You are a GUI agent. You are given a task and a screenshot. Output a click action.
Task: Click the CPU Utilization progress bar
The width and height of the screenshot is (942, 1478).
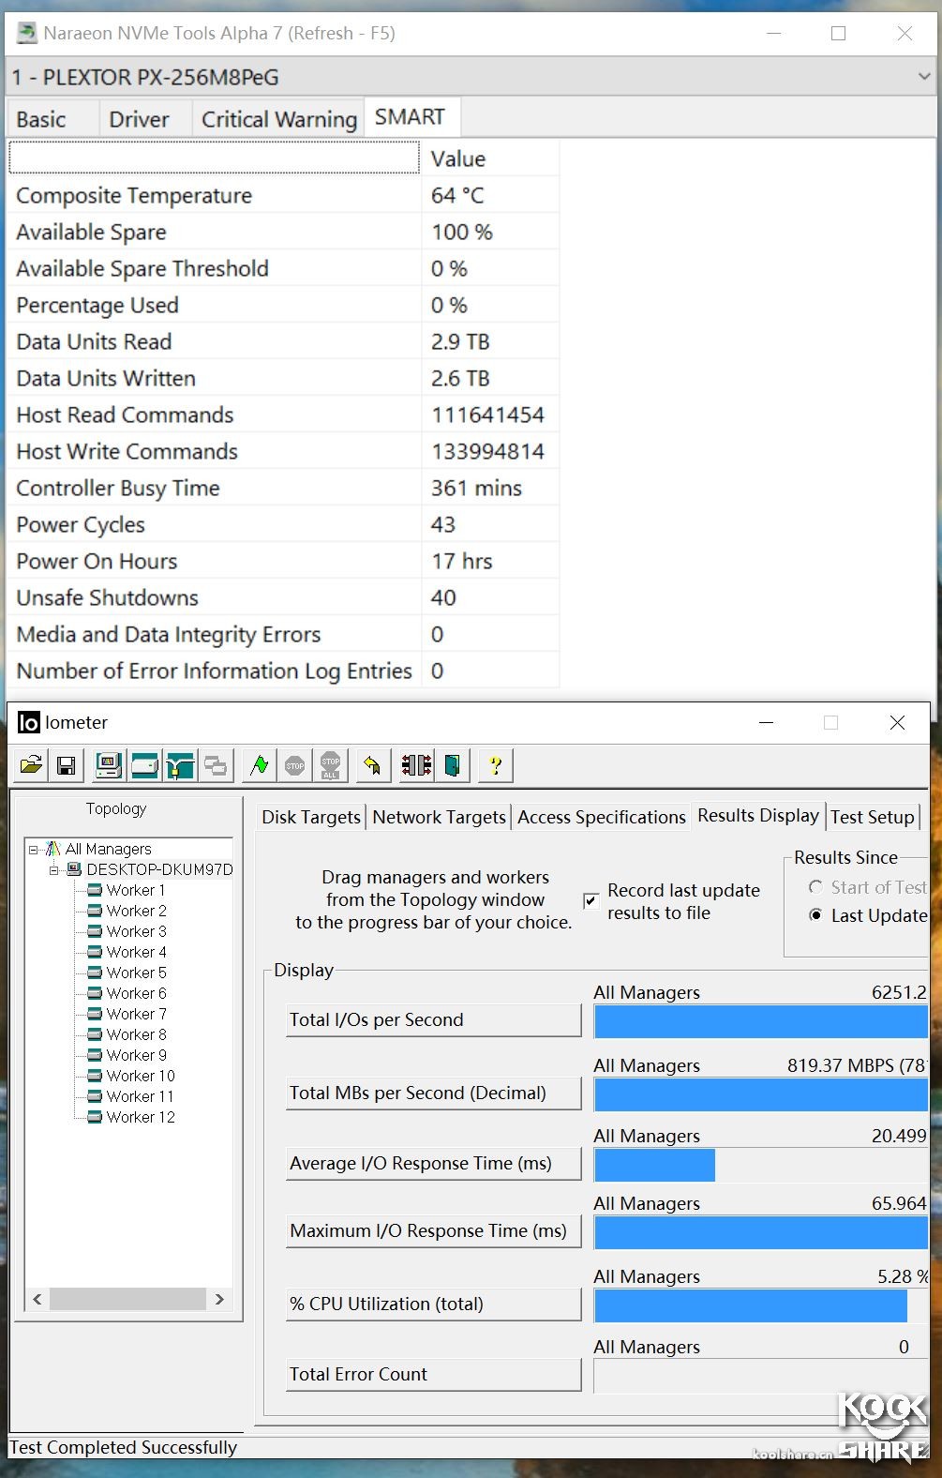pos(761,1305)
